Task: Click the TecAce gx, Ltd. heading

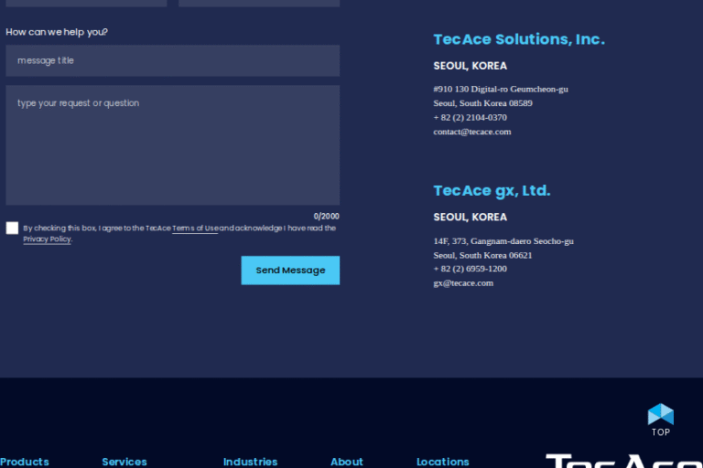Action: click(492, 191)
